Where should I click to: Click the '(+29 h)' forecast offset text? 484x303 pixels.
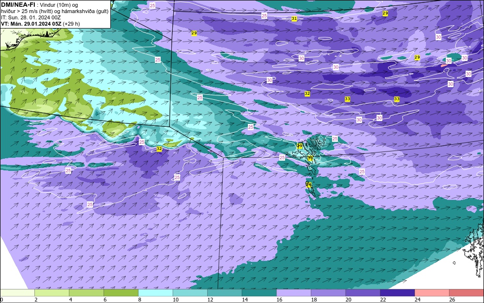[71, 24]
